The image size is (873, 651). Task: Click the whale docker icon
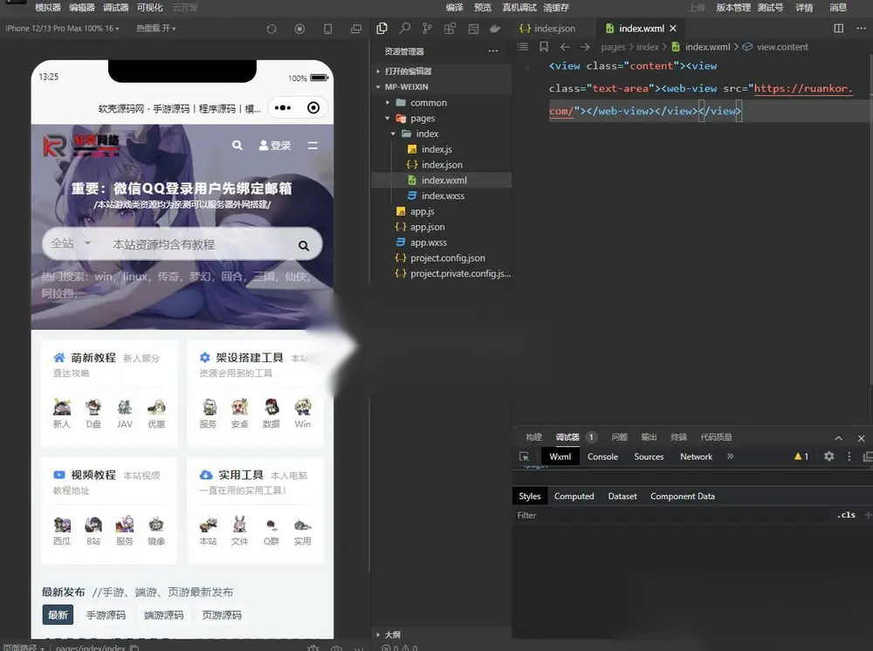click(495, 29)
